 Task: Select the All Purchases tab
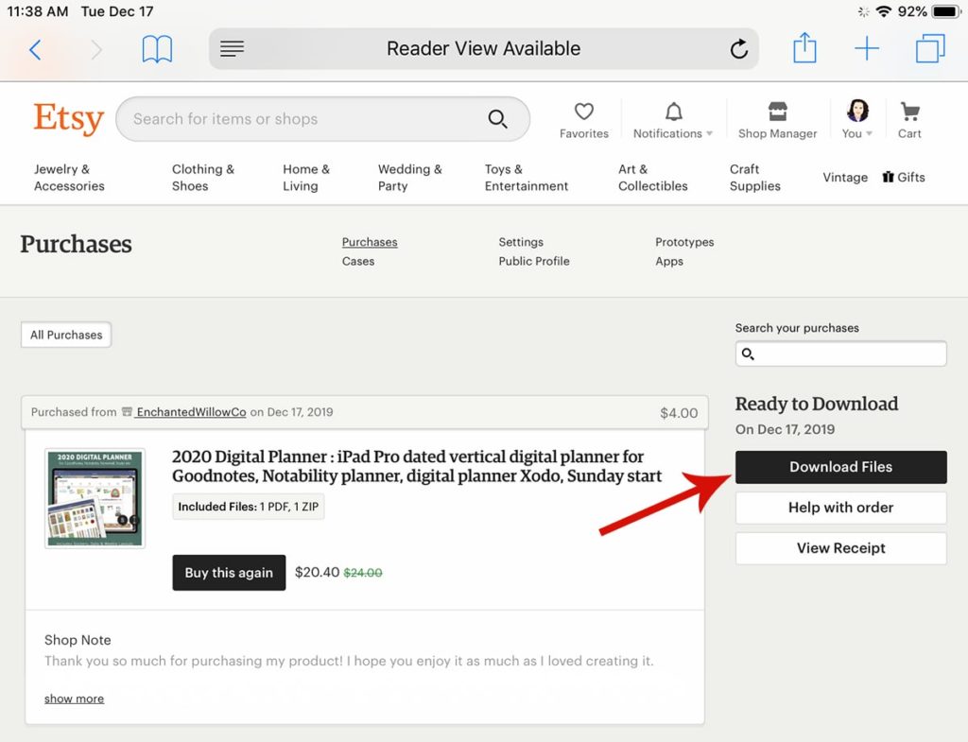click(x=66, y=335)
